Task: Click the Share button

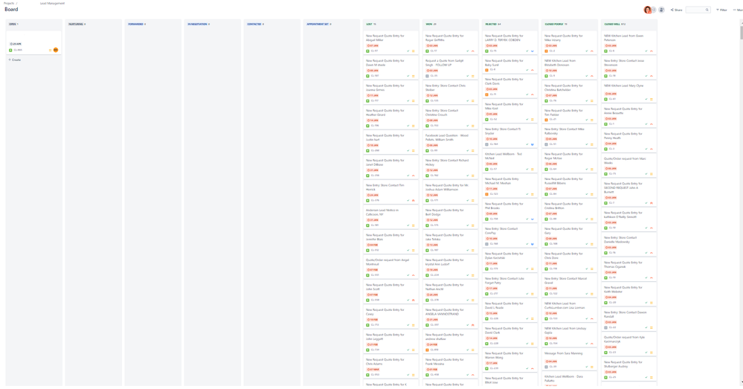Action: point(677,10)
